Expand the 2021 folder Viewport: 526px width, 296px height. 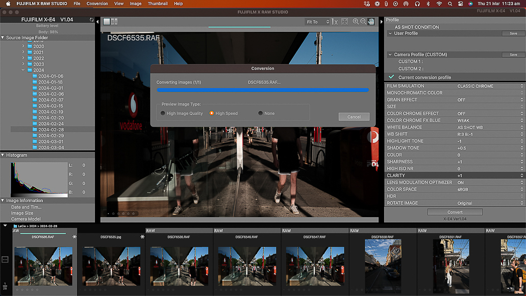[23, 53]
